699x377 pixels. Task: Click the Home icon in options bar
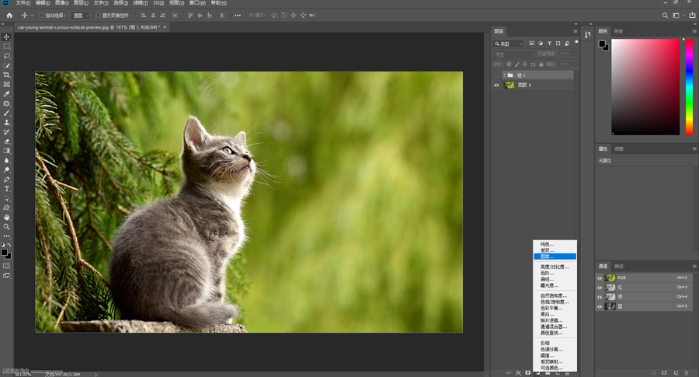[x=9, y=16]
